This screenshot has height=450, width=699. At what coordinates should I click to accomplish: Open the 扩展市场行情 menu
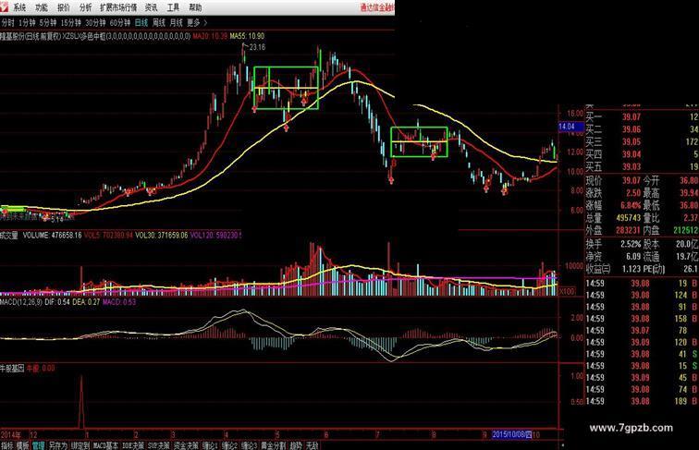click(118, 7)
